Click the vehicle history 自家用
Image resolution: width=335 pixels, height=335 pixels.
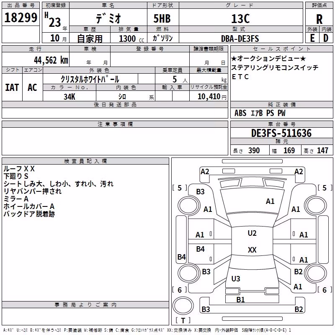(90, 39)
